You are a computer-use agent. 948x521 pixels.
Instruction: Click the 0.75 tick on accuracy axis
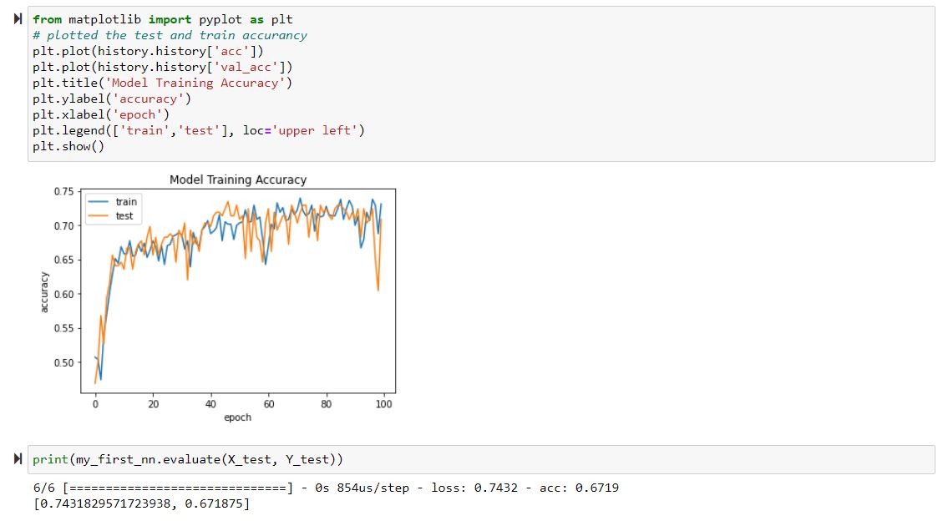63,191
